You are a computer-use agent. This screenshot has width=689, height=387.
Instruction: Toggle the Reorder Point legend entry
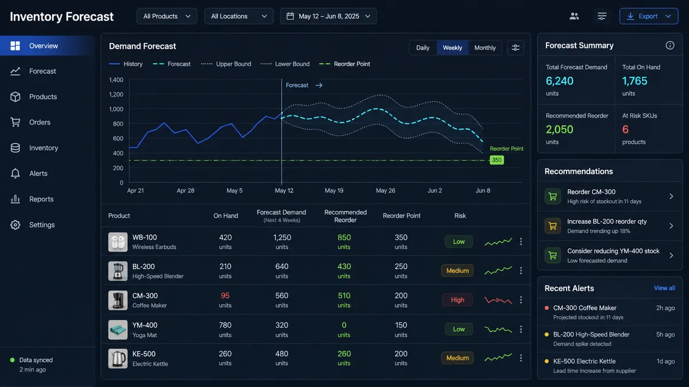345,64
